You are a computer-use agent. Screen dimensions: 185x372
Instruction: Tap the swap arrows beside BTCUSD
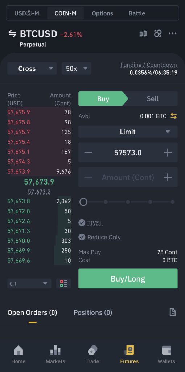tap(12, 33)
